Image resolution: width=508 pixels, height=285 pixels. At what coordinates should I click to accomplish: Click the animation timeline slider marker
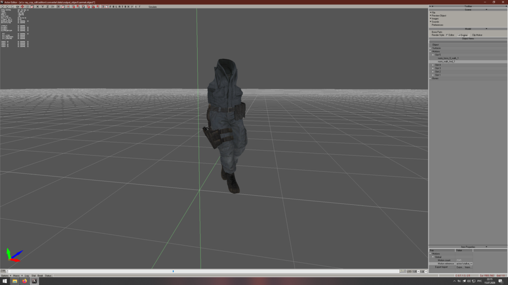(x=173, y=271)
